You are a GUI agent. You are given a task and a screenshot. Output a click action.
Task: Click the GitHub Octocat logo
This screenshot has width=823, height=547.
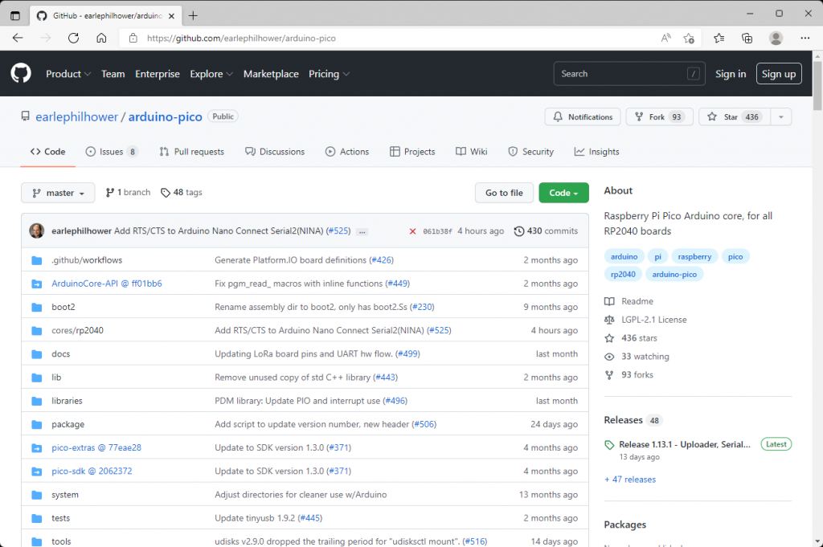coord(21,73)
